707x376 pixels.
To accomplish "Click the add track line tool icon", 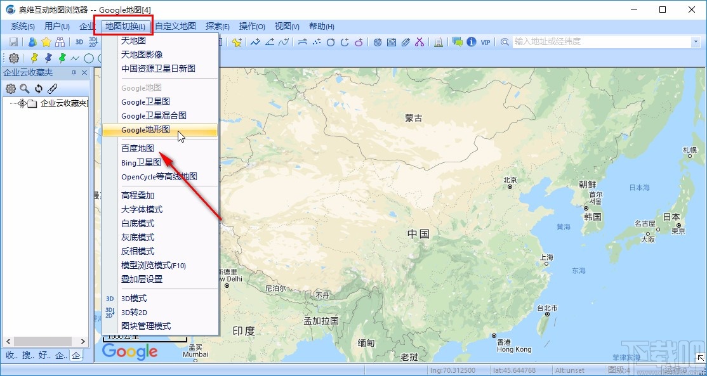I will click(x=256, y=42).
